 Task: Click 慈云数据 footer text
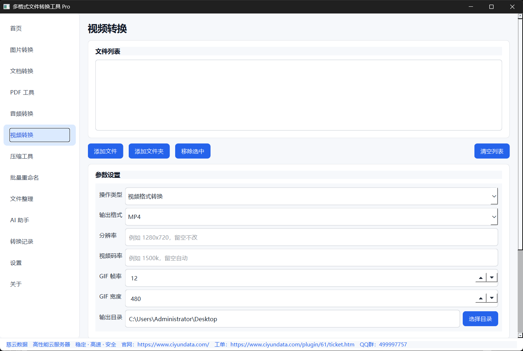17,344
